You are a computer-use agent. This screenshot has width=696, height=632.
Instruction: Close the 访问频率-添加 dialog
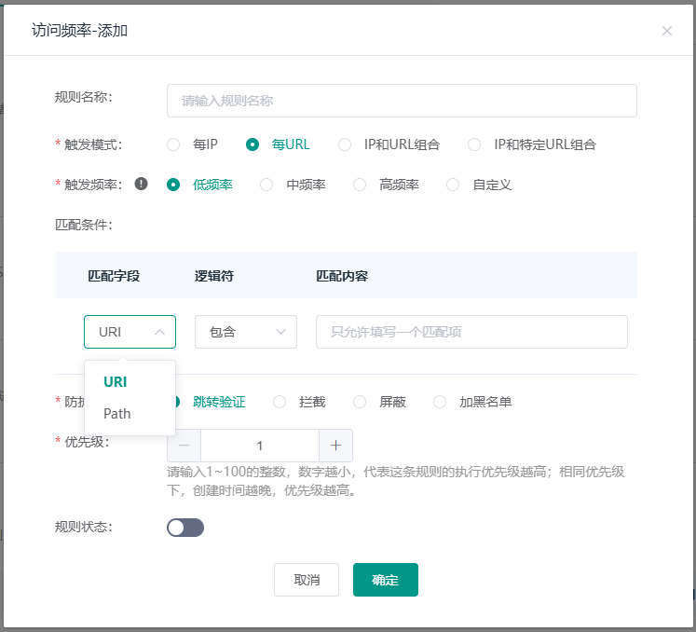coord(666,31)
